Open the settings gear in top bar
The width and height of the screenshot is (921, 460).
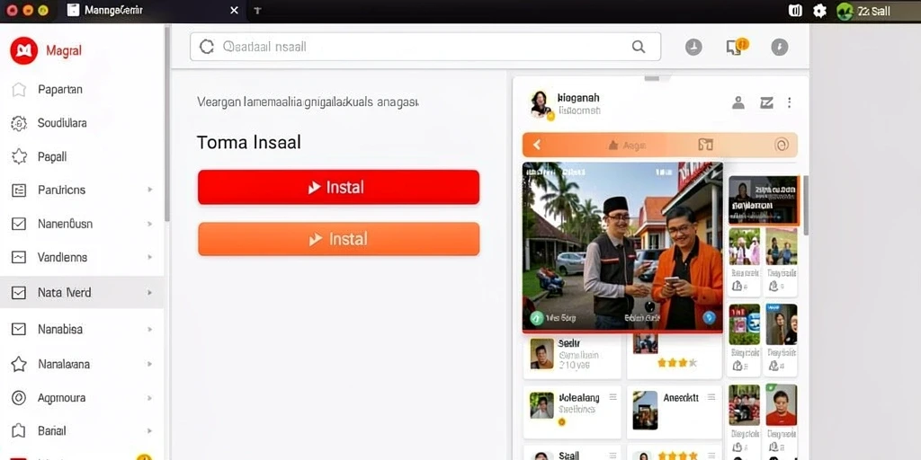click(819, 11)
